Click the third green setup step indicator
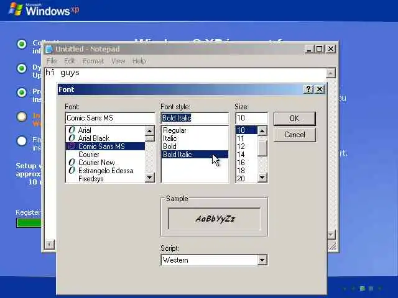 [22, 93]
